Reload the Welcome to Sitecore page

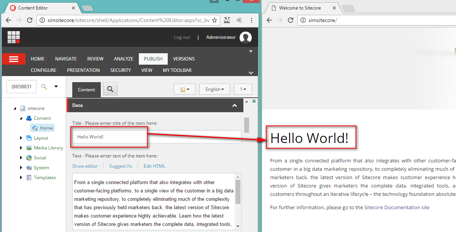(x=290, y=20)
